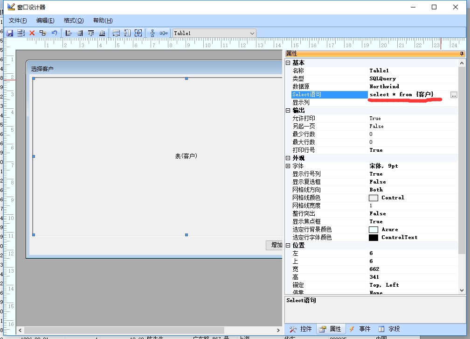Click the Azure color swatch
The image size is (470, 339).
click(x=373, y=230)
